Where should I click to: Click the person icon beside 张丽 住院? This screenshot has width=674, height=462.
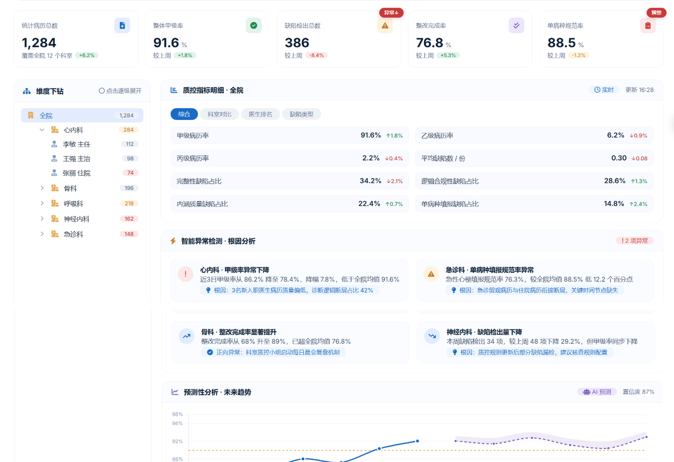pyautogui.click(x=54, y=173)
